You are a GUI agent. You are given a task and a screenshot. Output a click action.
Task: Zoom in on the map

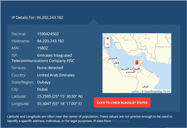point(108,38)
